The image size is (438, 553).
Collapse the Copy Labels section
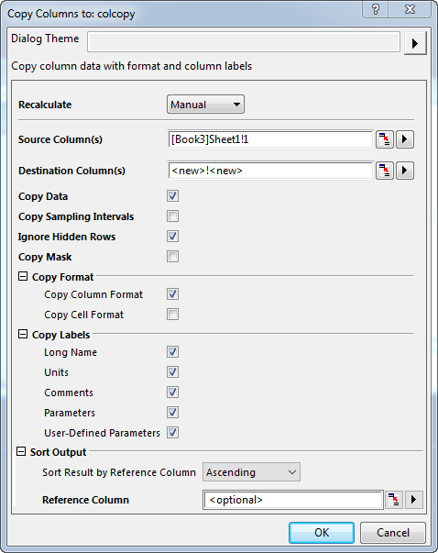coord(23,334)
